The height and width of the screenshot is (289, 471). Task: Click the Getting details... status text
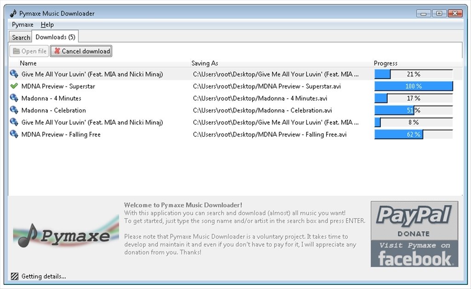click(44, 277)
